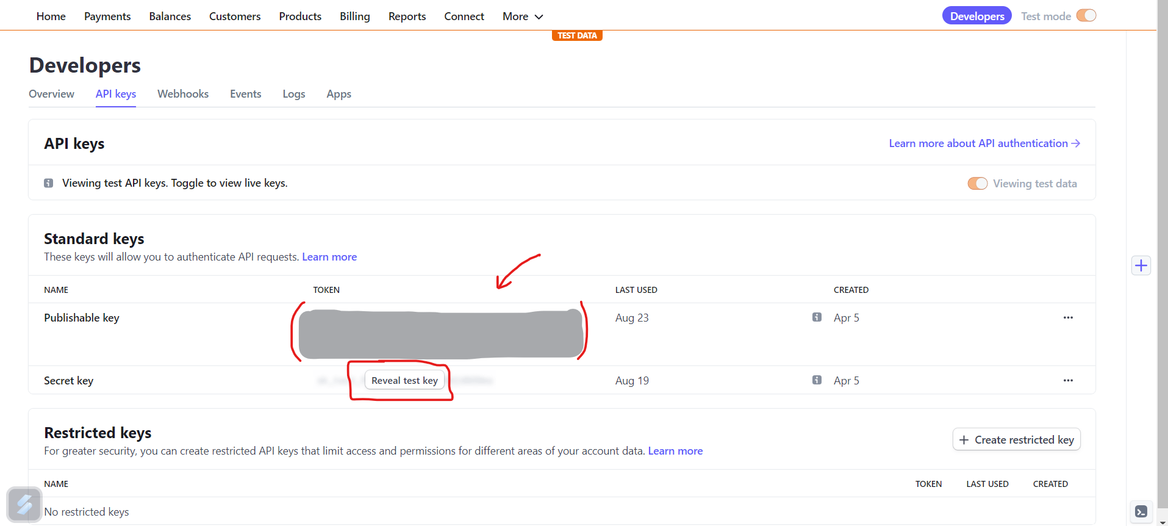Click No restricted keys text
1168x526 pixels.
pos(87,512)
